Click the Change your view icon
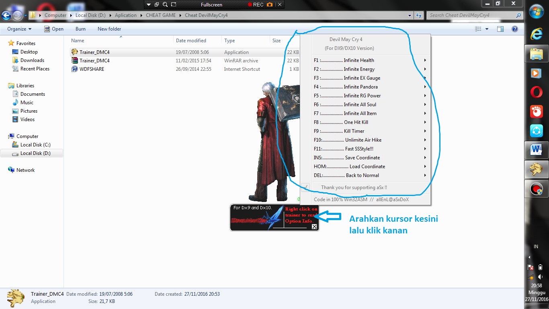549x309 pixels. [x=478, y=29]
